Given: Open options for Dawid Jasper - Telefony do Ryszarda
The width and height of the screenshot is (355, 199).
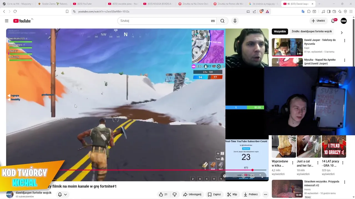Looking at the screenshot, I should coord(344,41).
